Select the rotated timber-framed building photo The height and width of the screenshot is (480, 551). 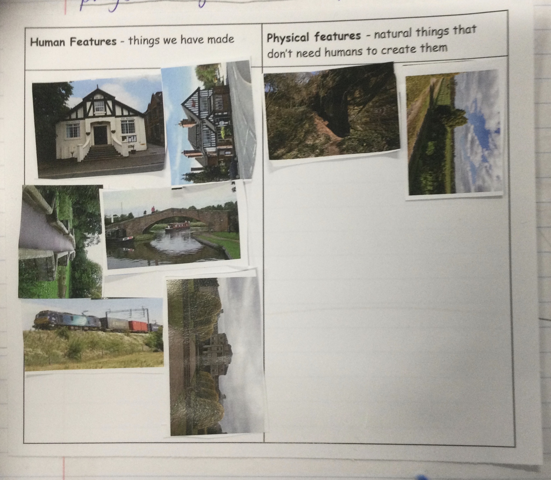(x=209, y=123)
